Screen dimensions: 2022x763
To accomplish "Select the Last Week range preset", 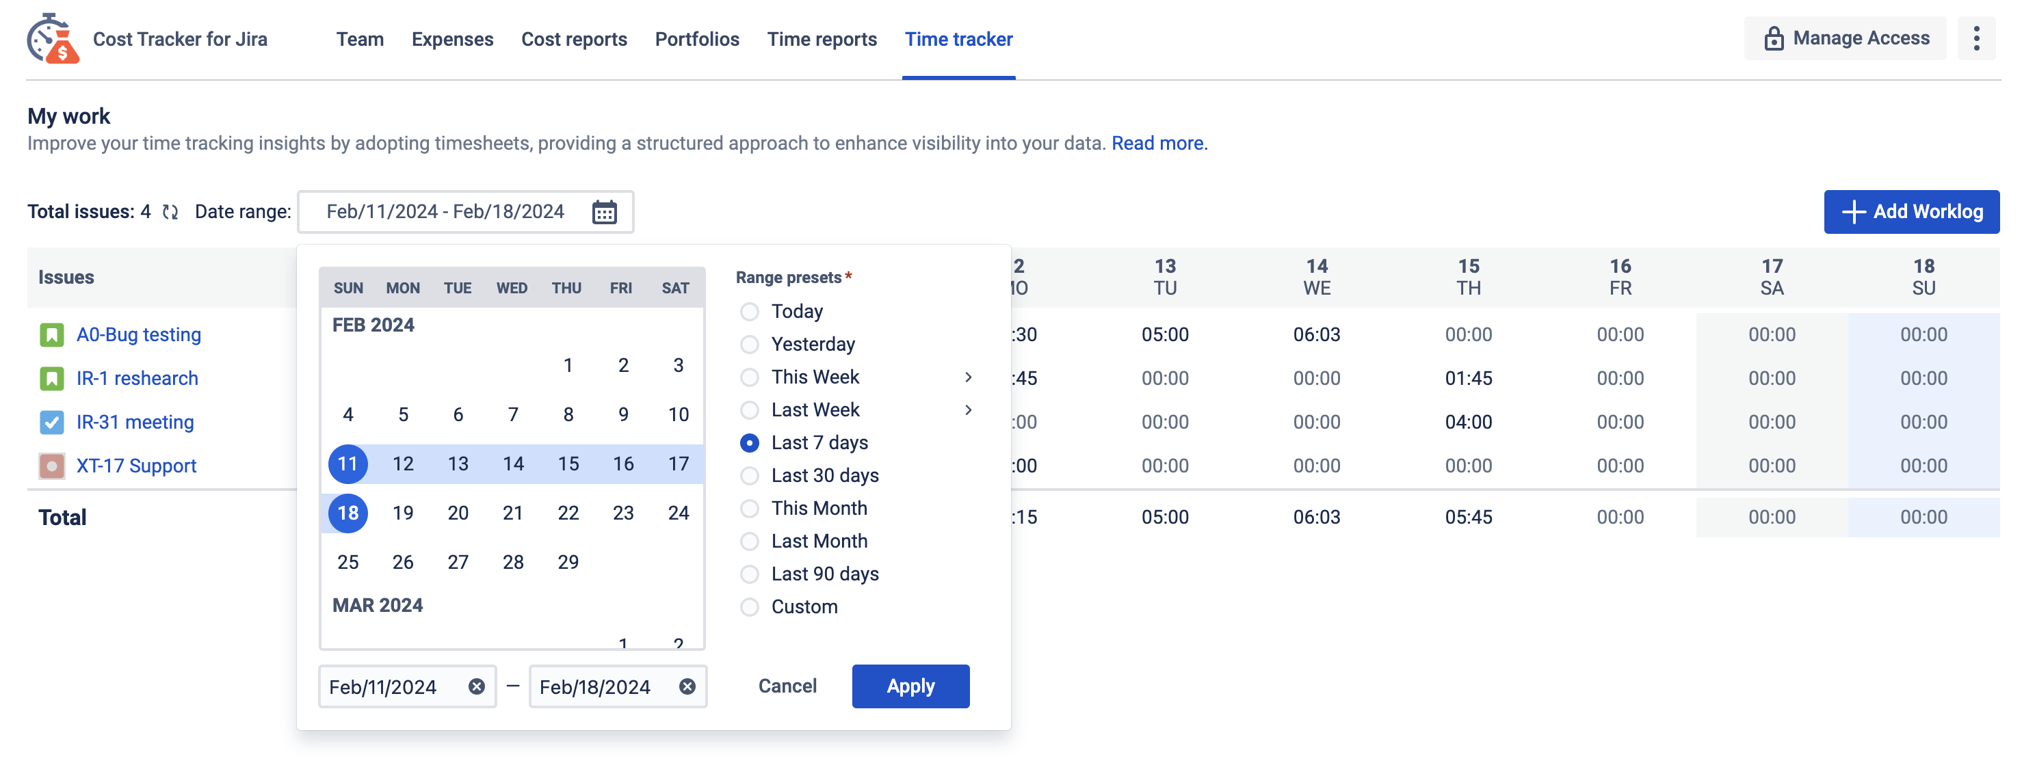I will tap(750, 410).
